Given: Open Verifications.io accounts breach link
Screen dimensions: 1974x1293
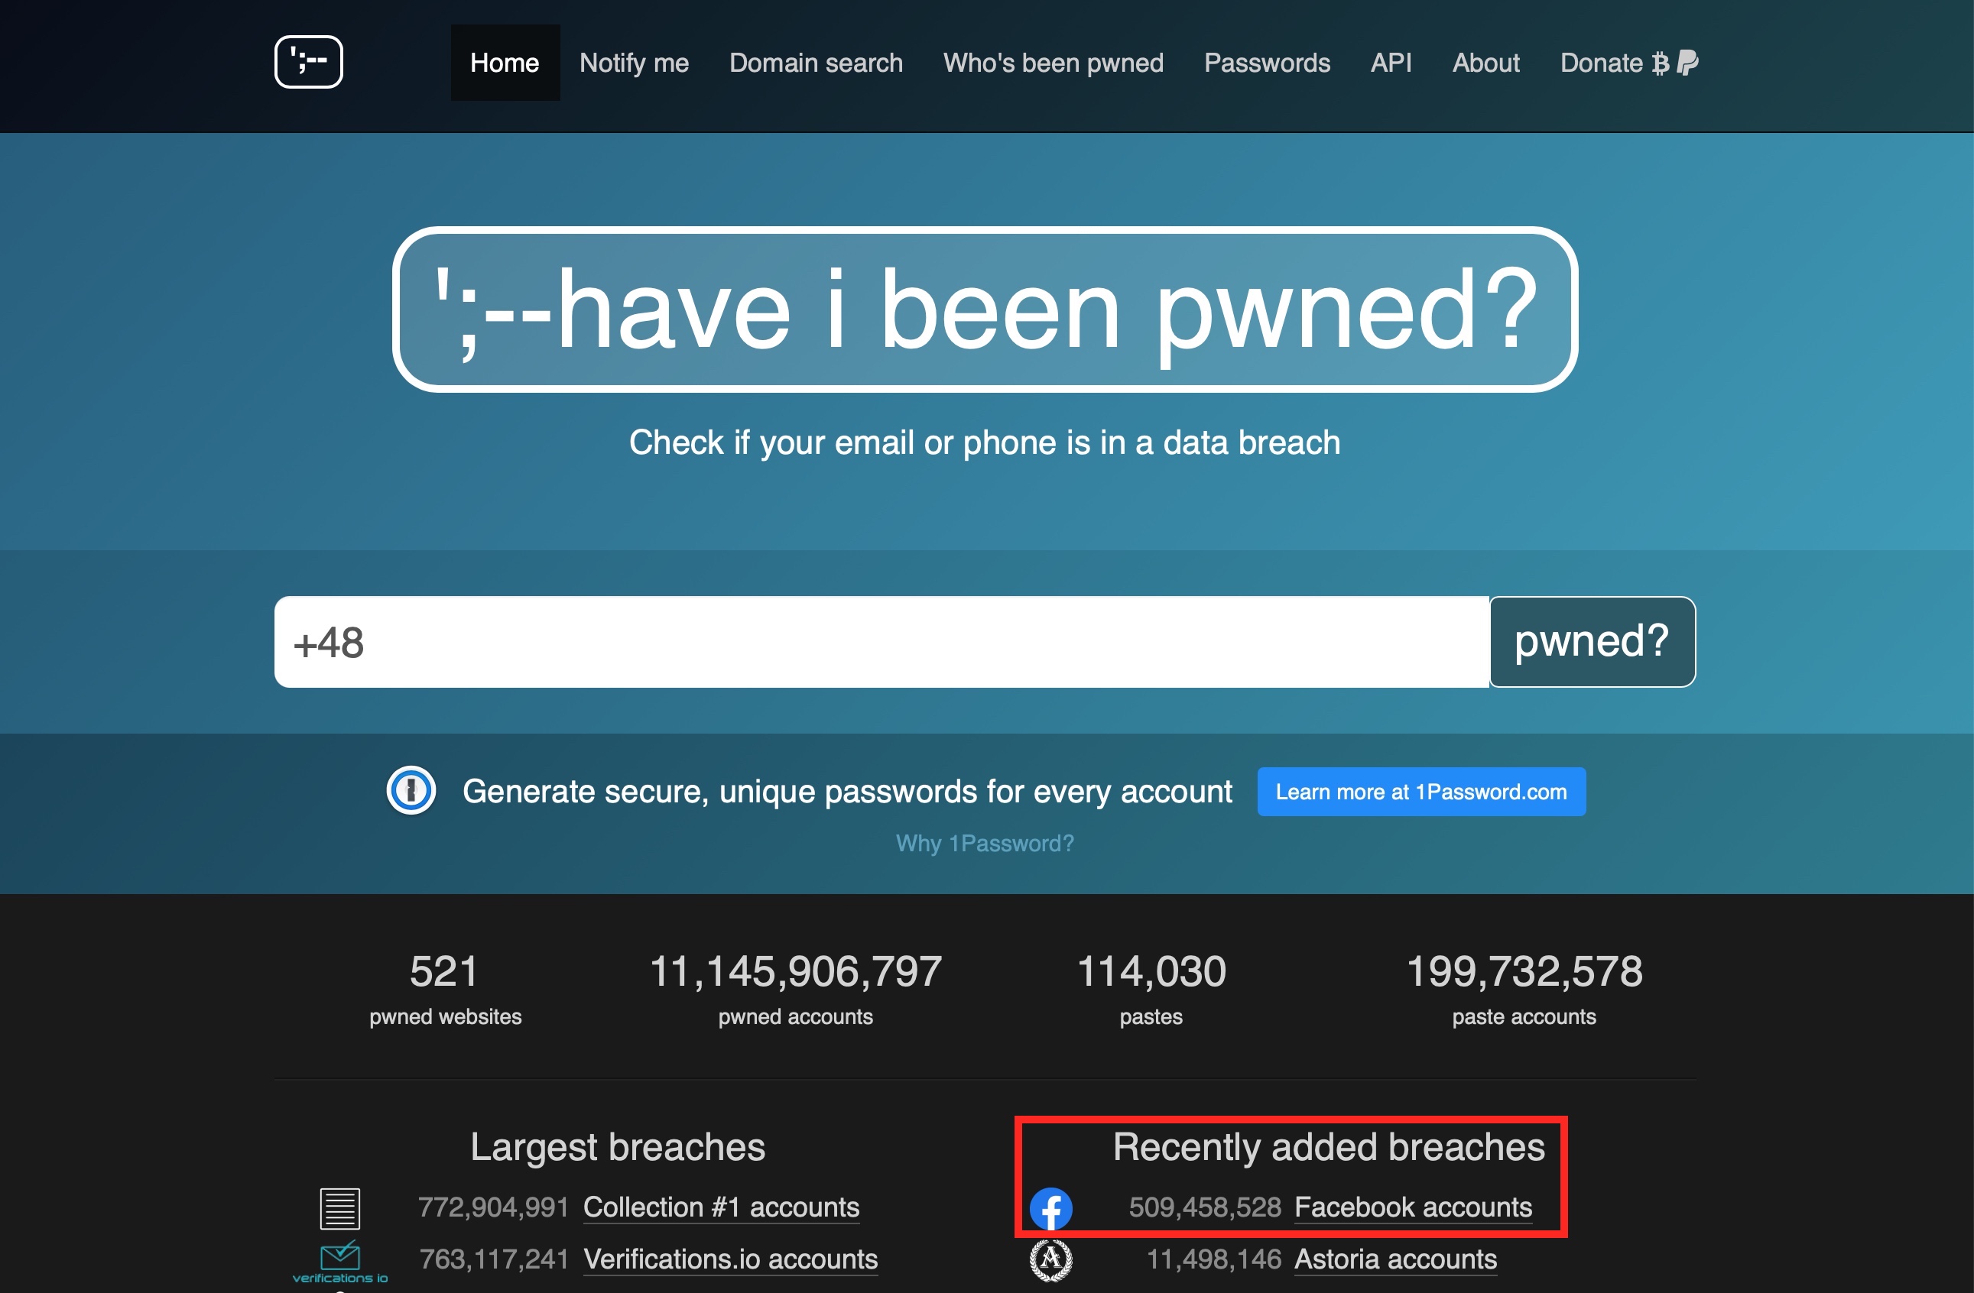Looking at the screenshot, I should point(730,1260).
